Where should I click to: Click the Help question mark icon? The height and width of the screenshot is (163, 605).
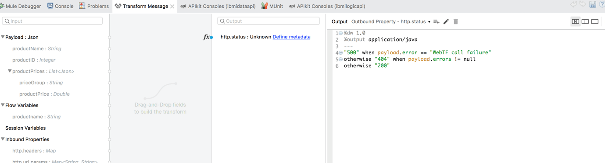(x=602, y=4)
